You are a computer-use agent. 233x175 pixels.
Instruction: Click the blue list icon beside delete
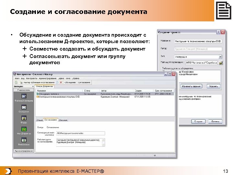point(57,82)
